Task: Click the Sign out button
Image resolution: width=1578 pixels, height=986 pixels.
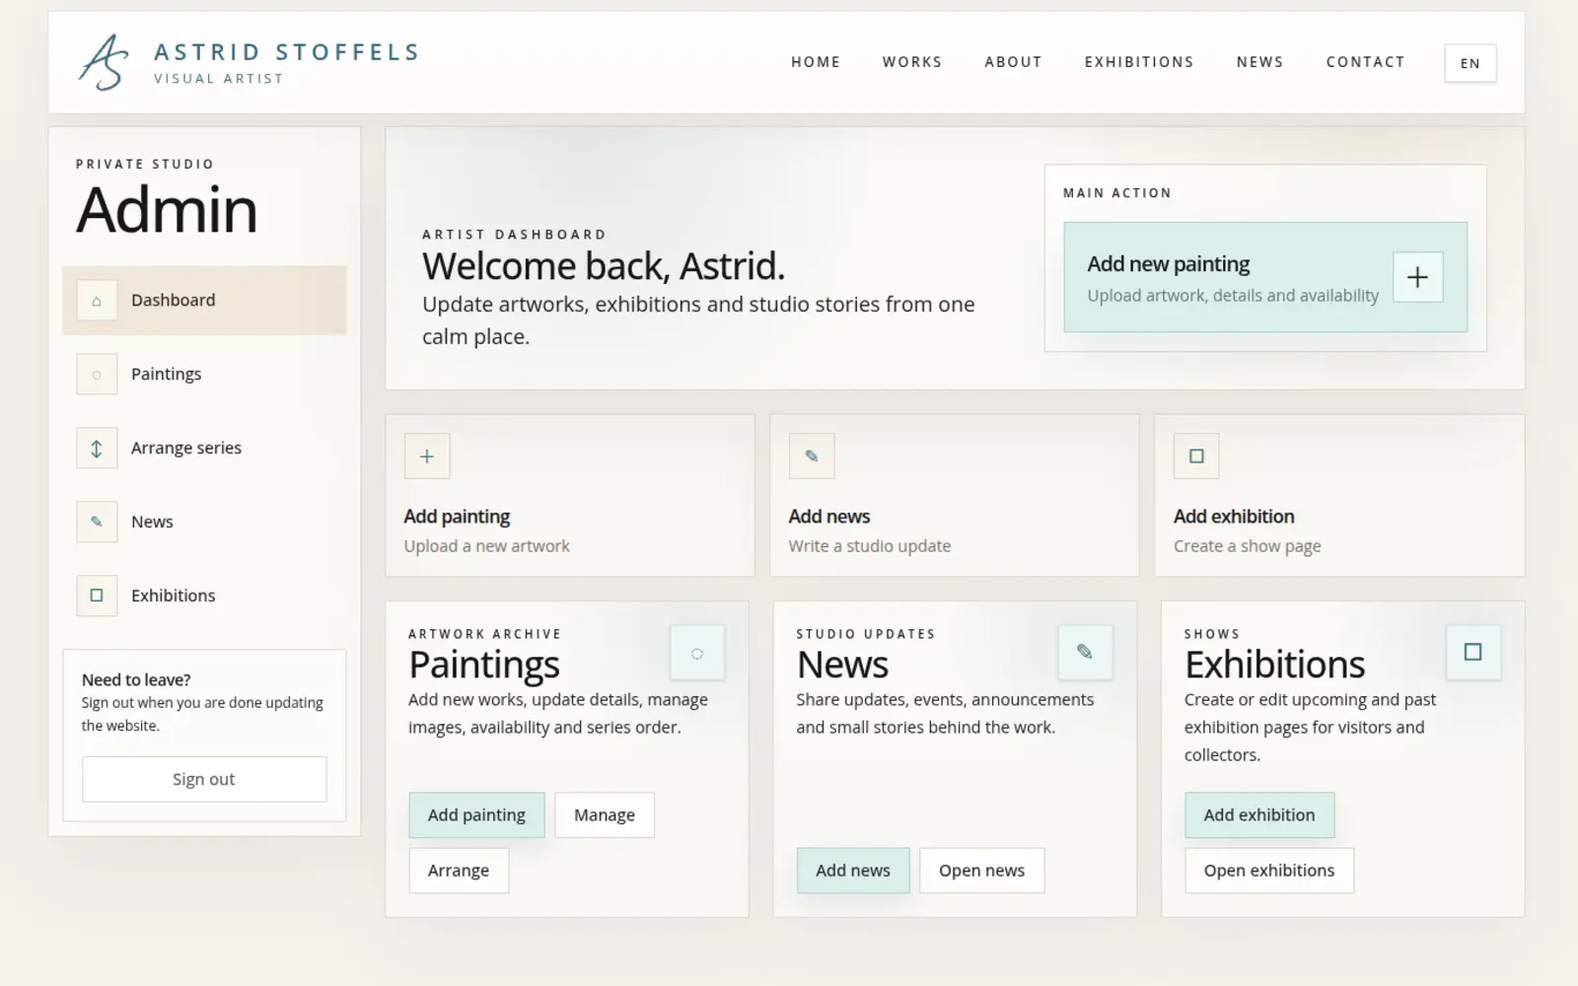Action: 204,779
